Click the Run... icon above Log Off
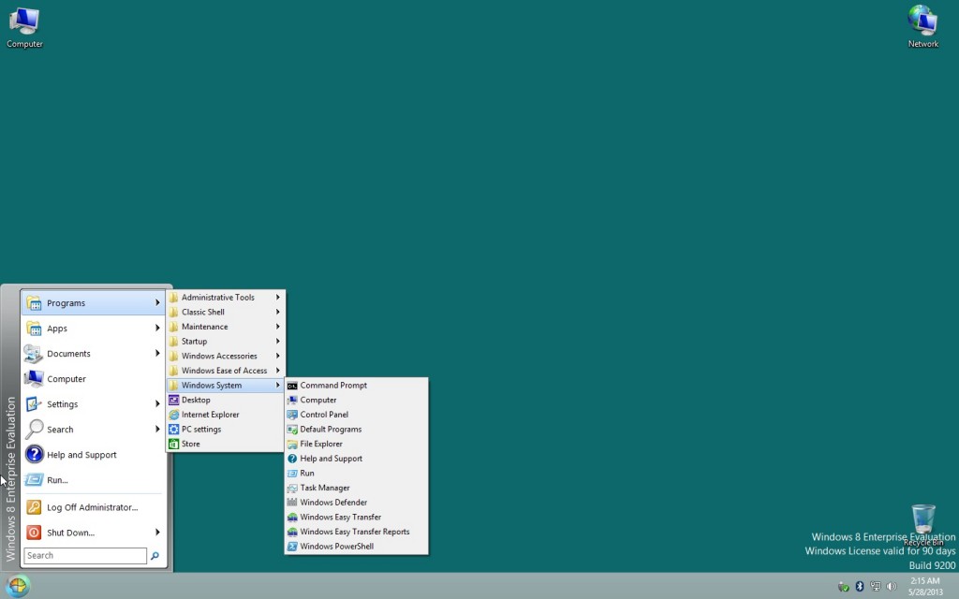Image resolution: width=959 pixels, height=599 pixels. 34,480
